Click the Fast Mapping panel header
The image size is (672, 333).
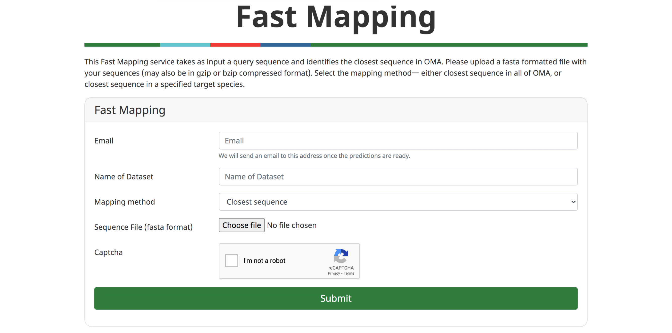click(x=130, y=110)
